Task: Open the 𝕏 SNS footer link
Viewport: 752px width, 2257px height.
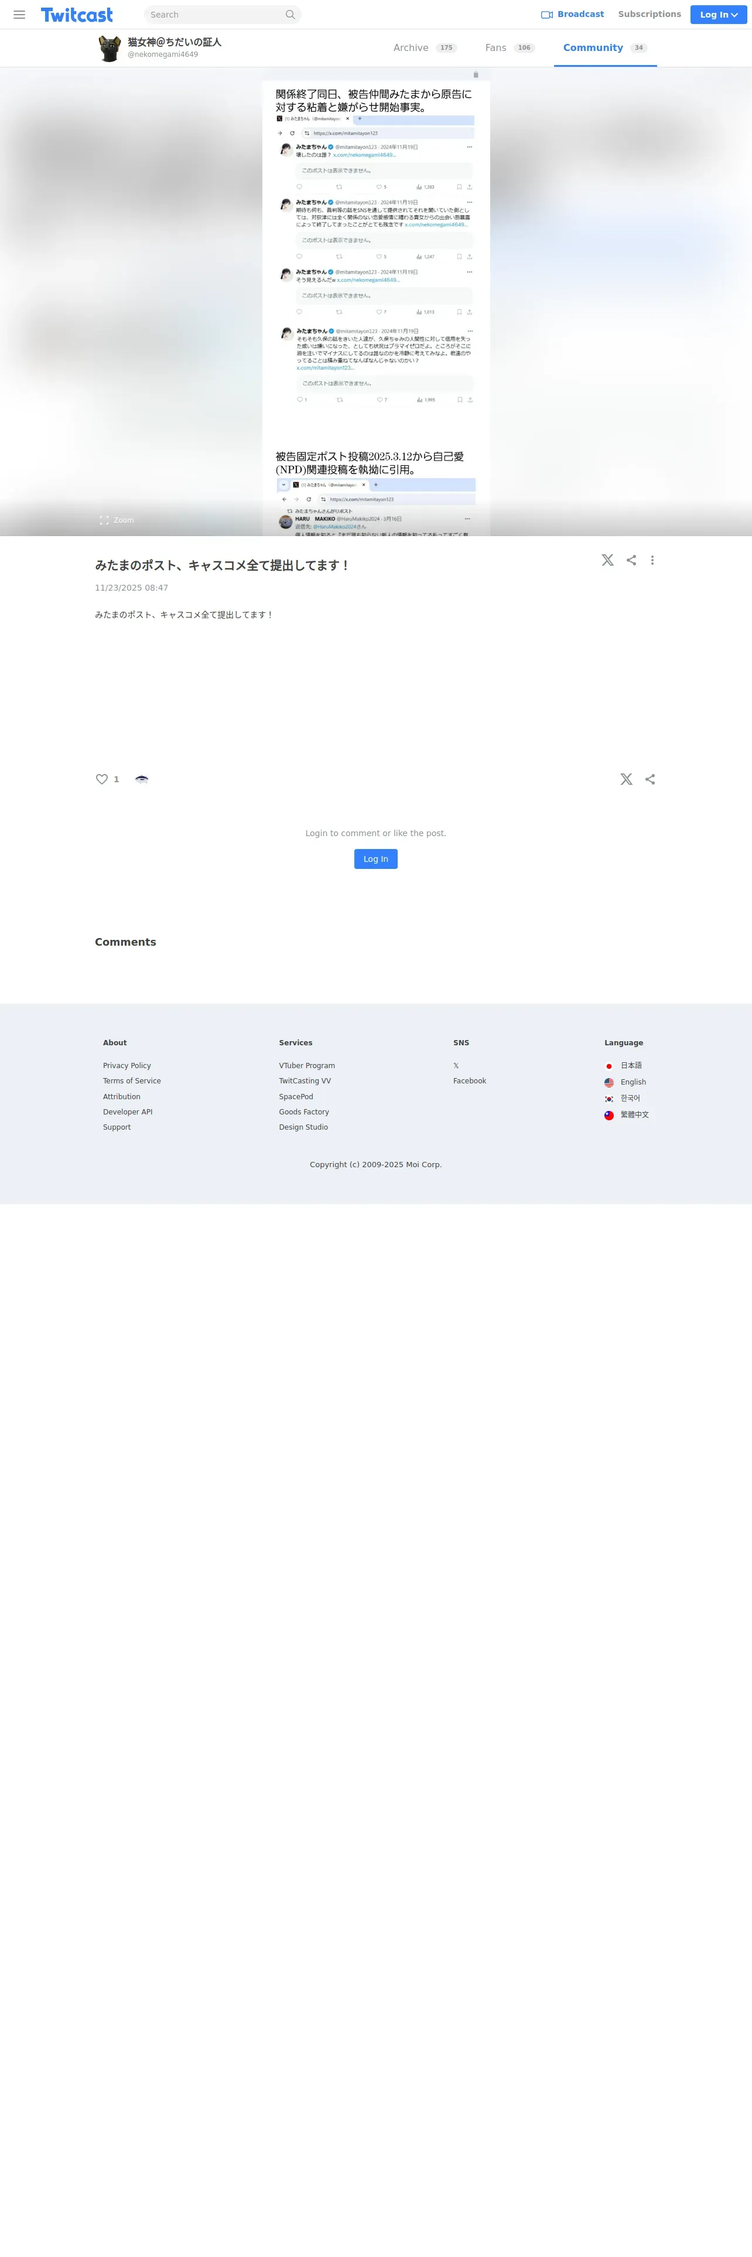Action: point(456,1065)
